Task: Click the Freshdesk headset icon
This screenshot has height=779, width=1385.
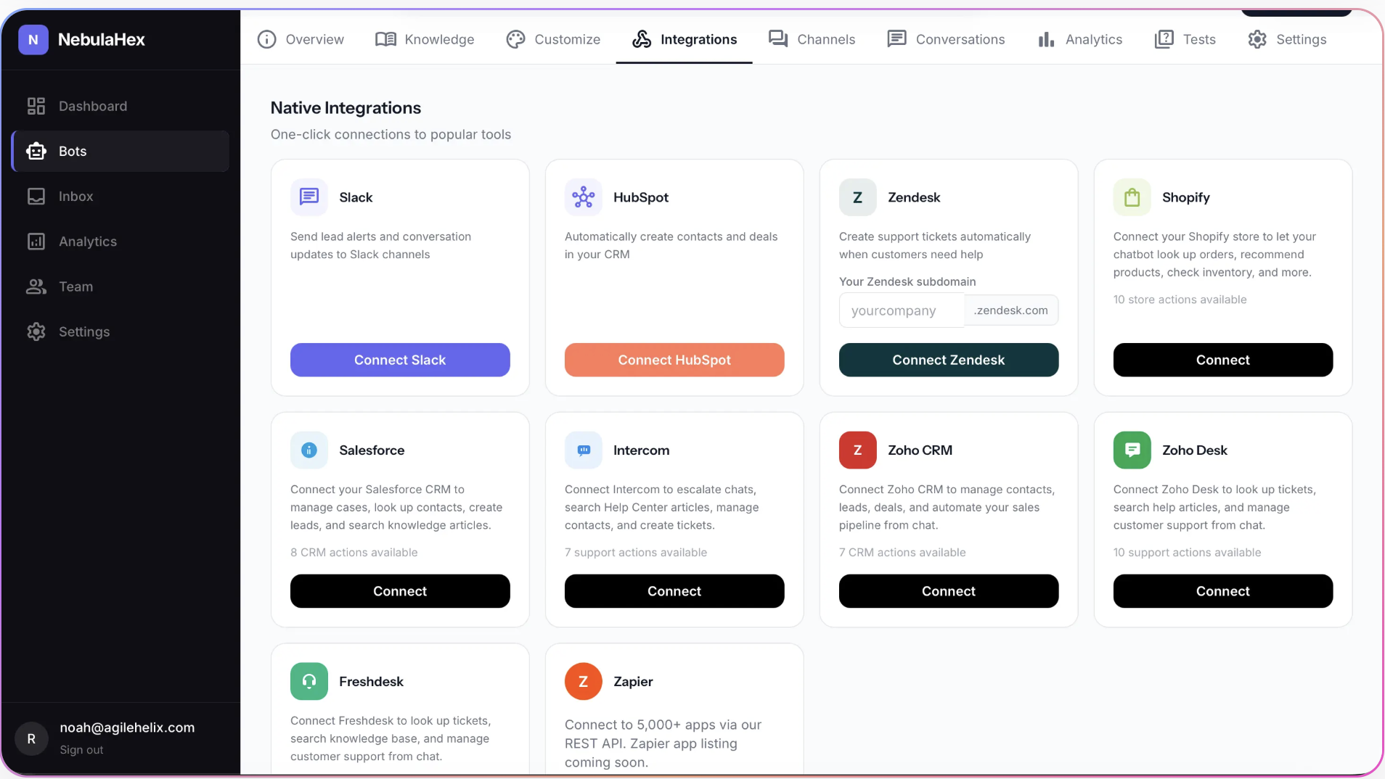Action: click(309, 682)
